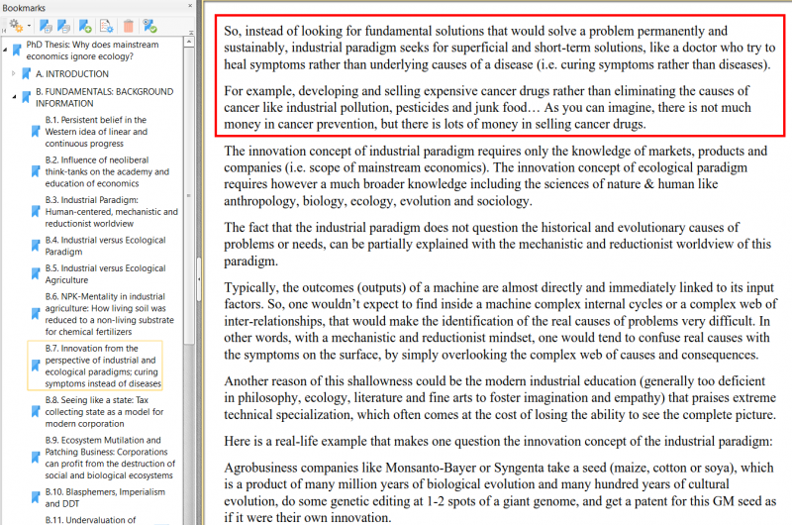Click the paragraph starting 'Agrobusiness companies like Monsanto-Bayer'
This screenshot has height=525, width=792.
tap(500, 492)
